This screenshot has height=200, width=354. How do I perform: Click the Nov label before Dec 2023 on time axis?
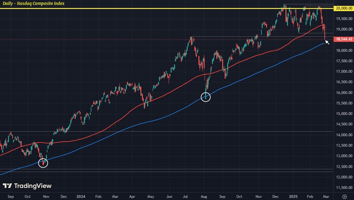(x=46, y=196)
